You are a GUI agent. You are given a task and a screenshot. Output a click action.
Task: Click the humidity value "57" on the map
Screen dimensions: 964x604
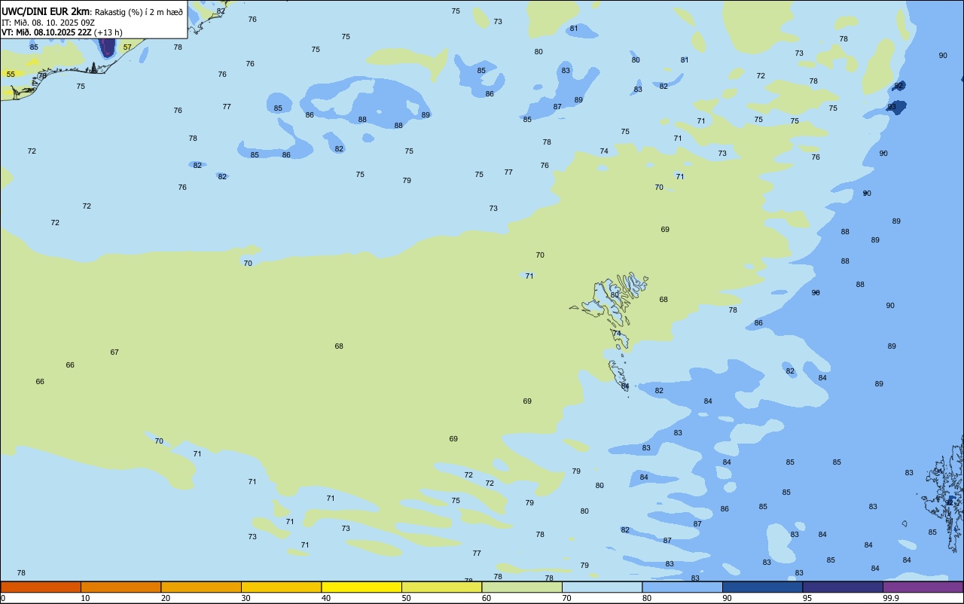point(127,47)
